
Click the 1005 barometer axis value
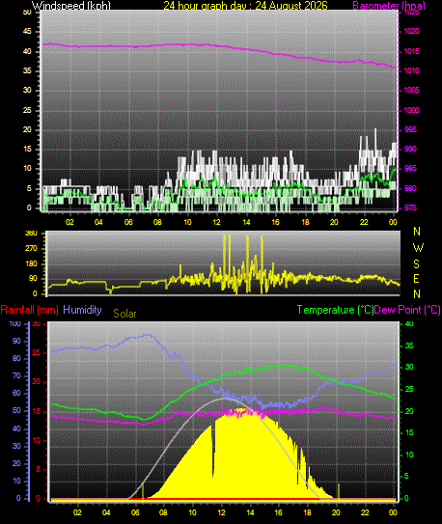click(x=411, y=91)
